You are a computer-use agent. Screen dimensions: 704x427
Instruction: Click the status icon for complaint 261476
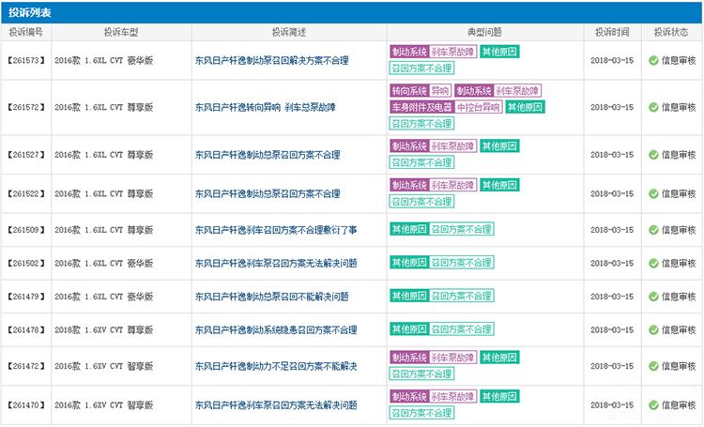652,330
